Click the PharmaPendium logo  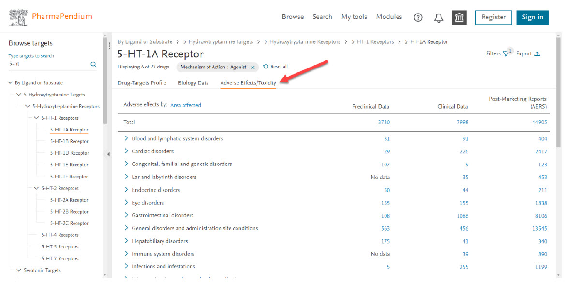(50, 16)
